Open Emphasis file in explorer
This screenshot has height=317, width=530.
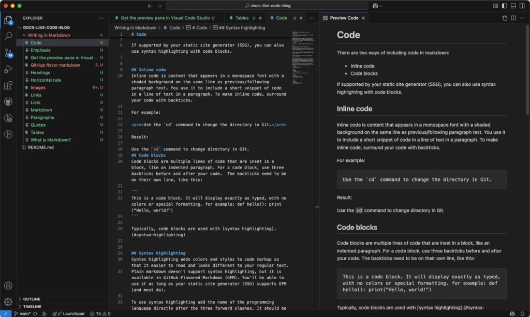tap(63, 50)
